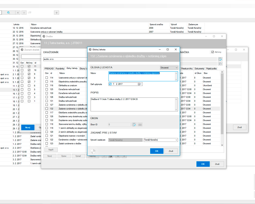
Task: Select row Označenie nehnuteľnosti dated 12. 12. 2016
Action: (102, 28)
